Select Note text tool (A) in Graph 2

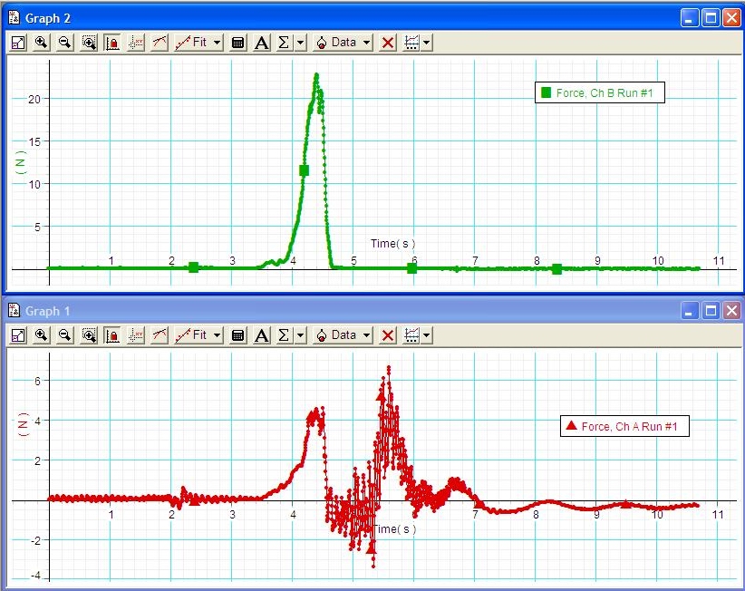point(261,43)
